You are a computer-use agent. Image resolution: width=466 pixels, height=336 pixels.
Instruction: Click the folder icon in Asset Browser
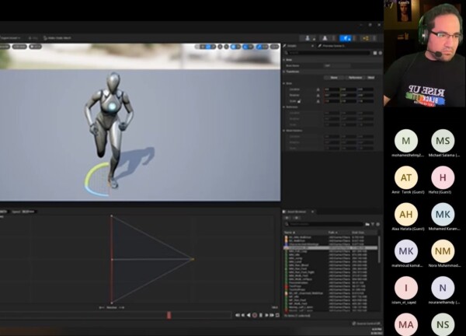tap(367, 225)
